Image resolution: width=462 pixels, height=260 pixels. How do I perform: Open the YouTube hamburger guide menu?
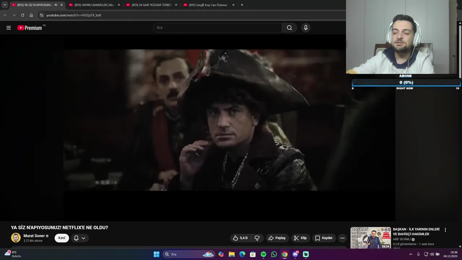(x=9, y=28)
